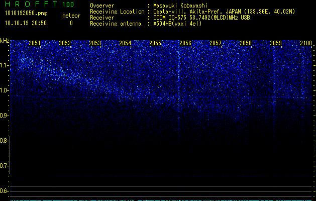
Task: Click the Receiving antenna label
Action: (116, 24)
